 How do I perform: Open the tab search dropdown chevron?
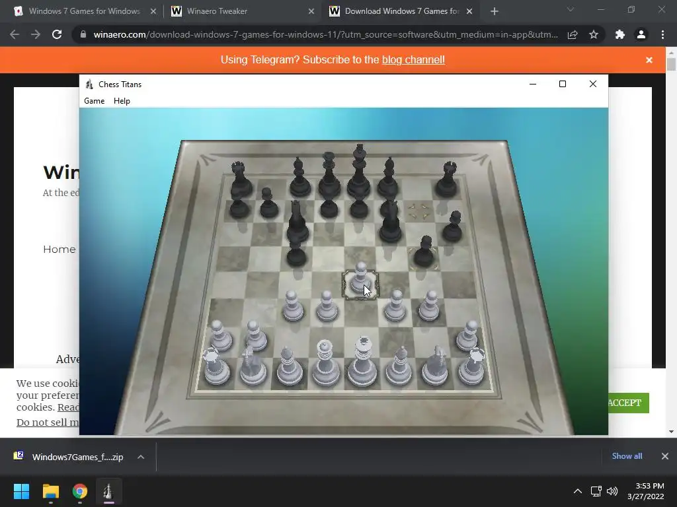(x=571, y=9)
